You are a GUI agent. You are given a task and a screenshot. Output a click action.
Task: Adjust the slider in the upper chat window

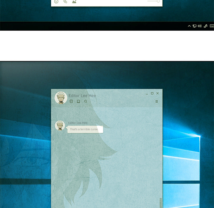158,1
